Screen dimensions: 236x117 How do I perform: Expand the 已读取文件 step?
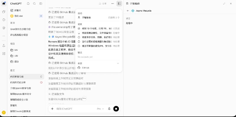56,94
